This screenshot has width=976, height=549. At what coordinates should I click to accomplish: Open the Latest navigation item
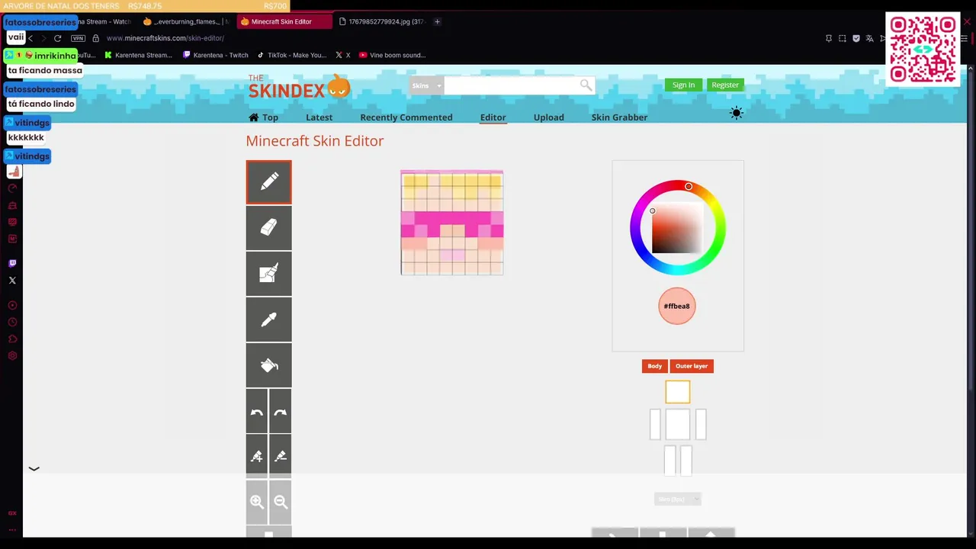(x=319, y=117)
